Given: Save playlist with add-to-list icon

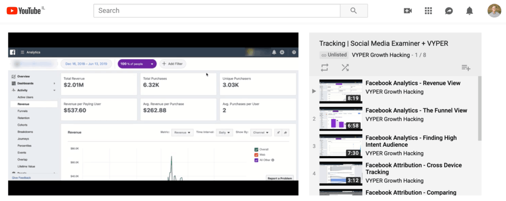Looking at the screenshot, I should click(465, 67).
